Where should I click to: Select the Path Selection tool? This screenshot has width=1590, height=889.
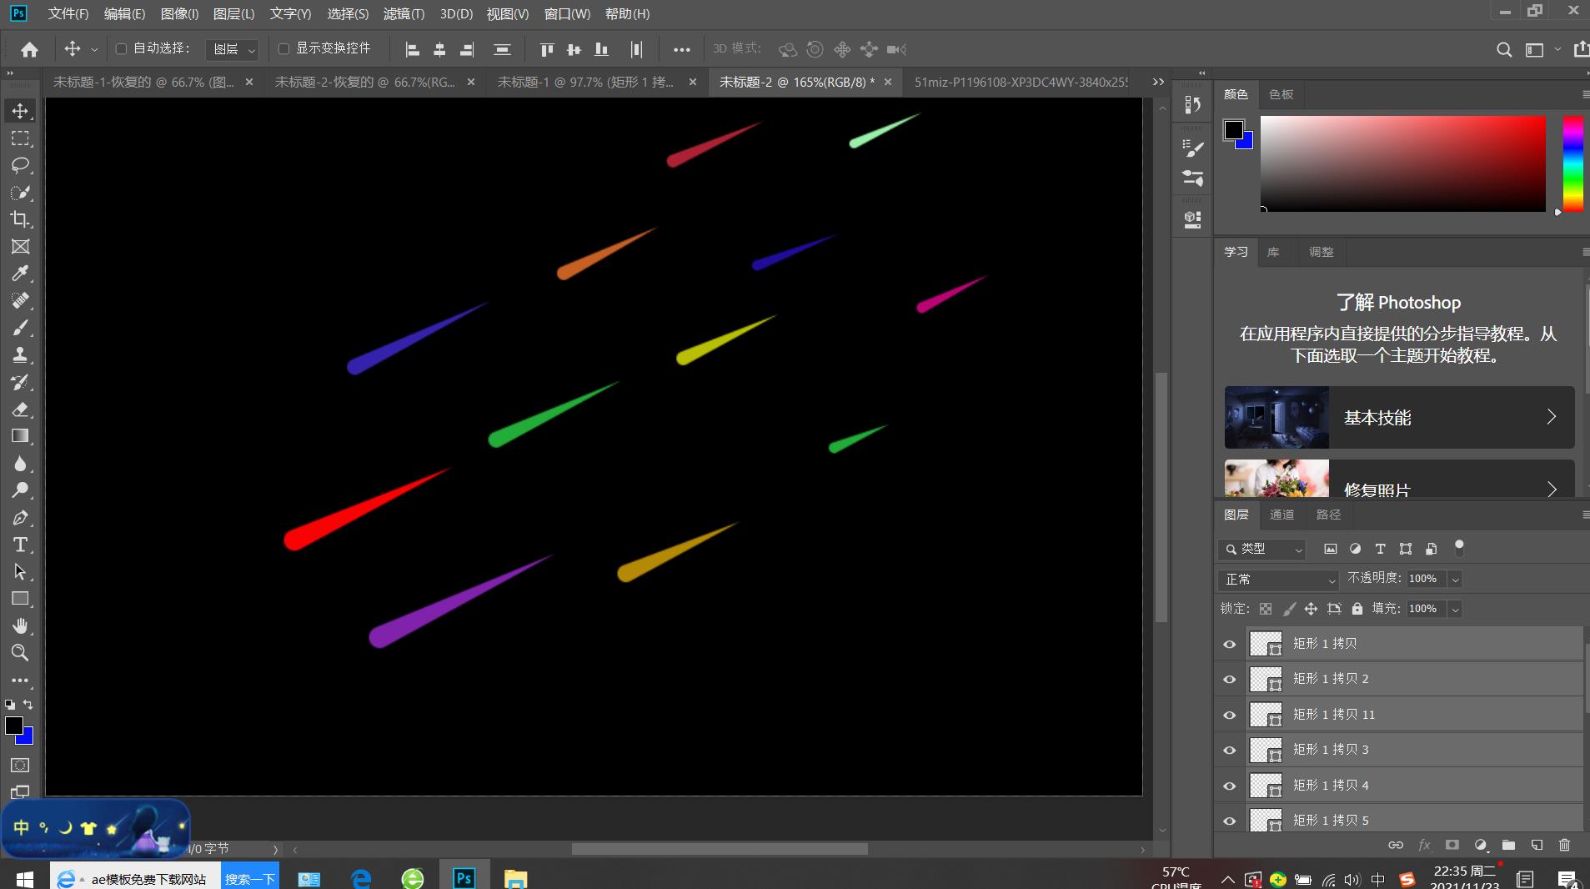[x=20, y=572]
